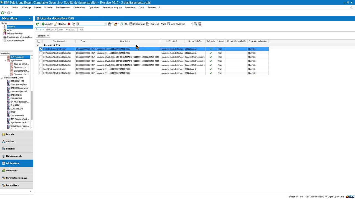Open the Outils menu
The width and height of the screenshot is (355, 199).
coord(142,7)
